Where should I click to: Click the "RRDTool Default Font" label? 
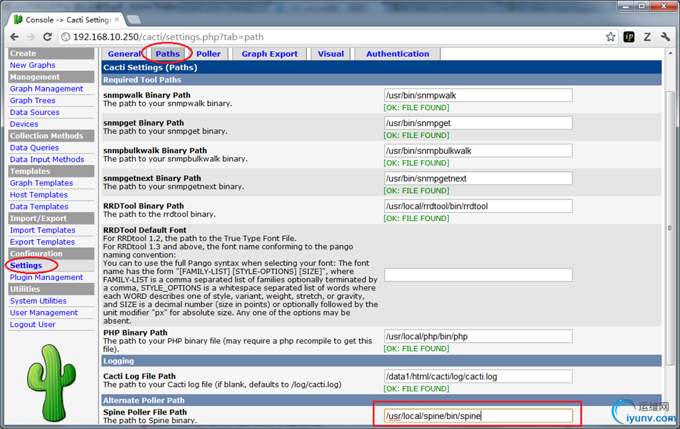145,230
